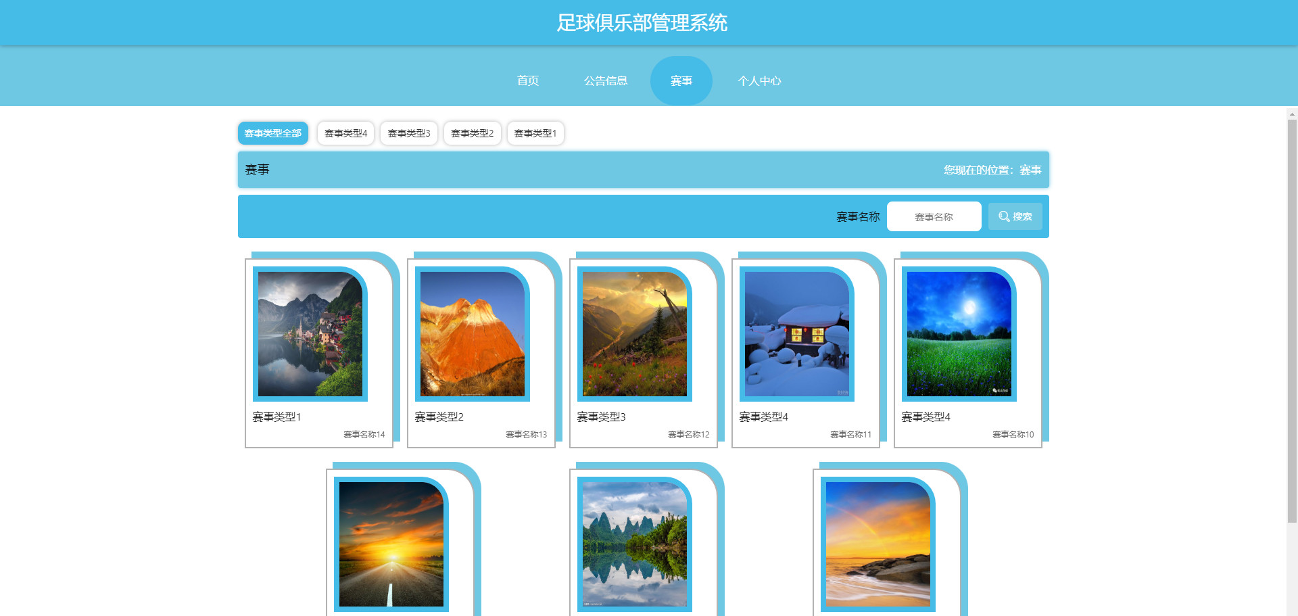1298x616 pixels.
Task: Filter by 赛事类型3 tag
Action: 409,133
